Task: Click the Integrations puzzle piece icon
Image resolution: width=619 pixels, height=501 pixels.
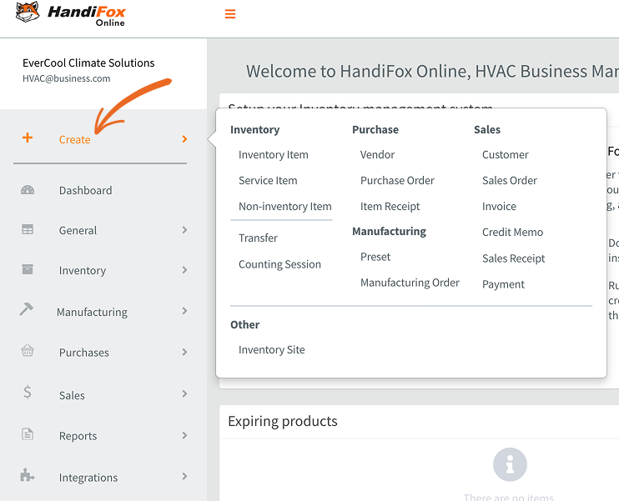Action: (28, 475)
